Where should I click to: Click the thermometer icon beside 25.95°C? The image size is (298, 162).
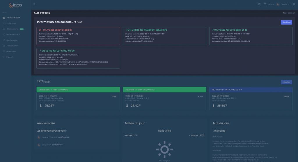pyautogui.click(x=41, y=106)
